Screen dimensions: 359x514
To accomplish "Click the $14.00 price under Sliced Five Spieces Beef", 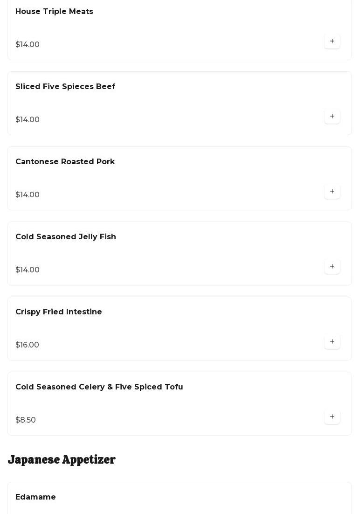I will tap(28, 120).
